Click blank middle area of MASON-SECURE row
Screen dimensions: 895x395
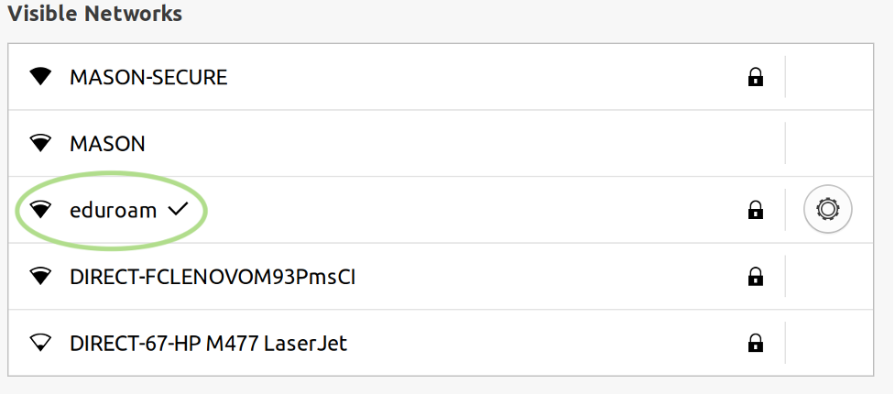click(486, 78)
